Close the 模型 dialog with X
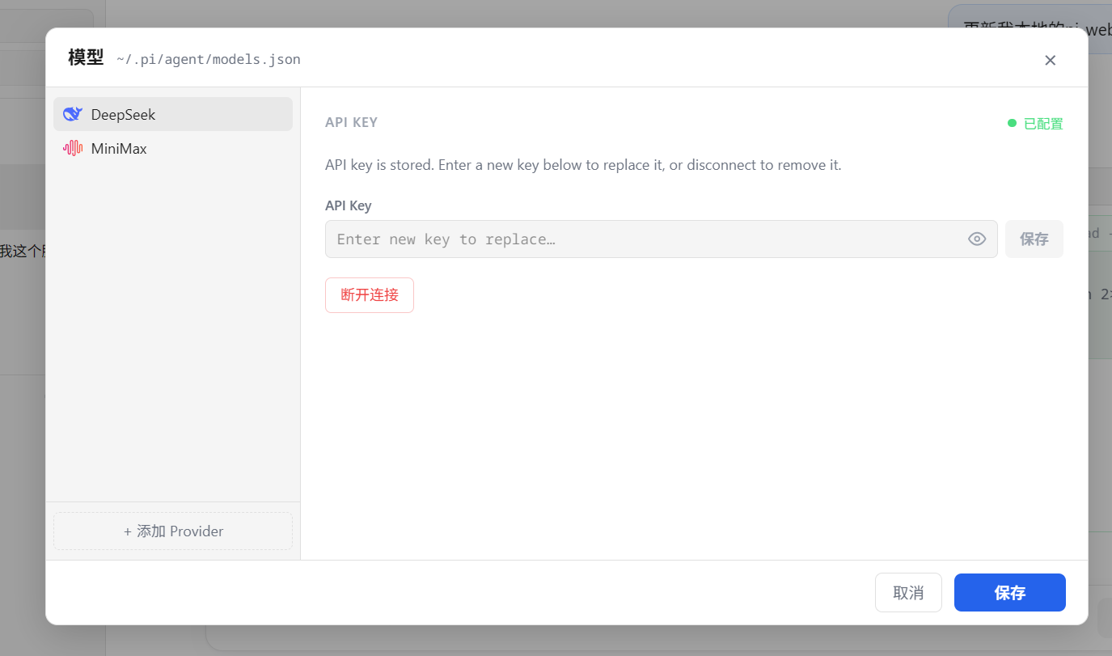 [x=1050, y=60]
